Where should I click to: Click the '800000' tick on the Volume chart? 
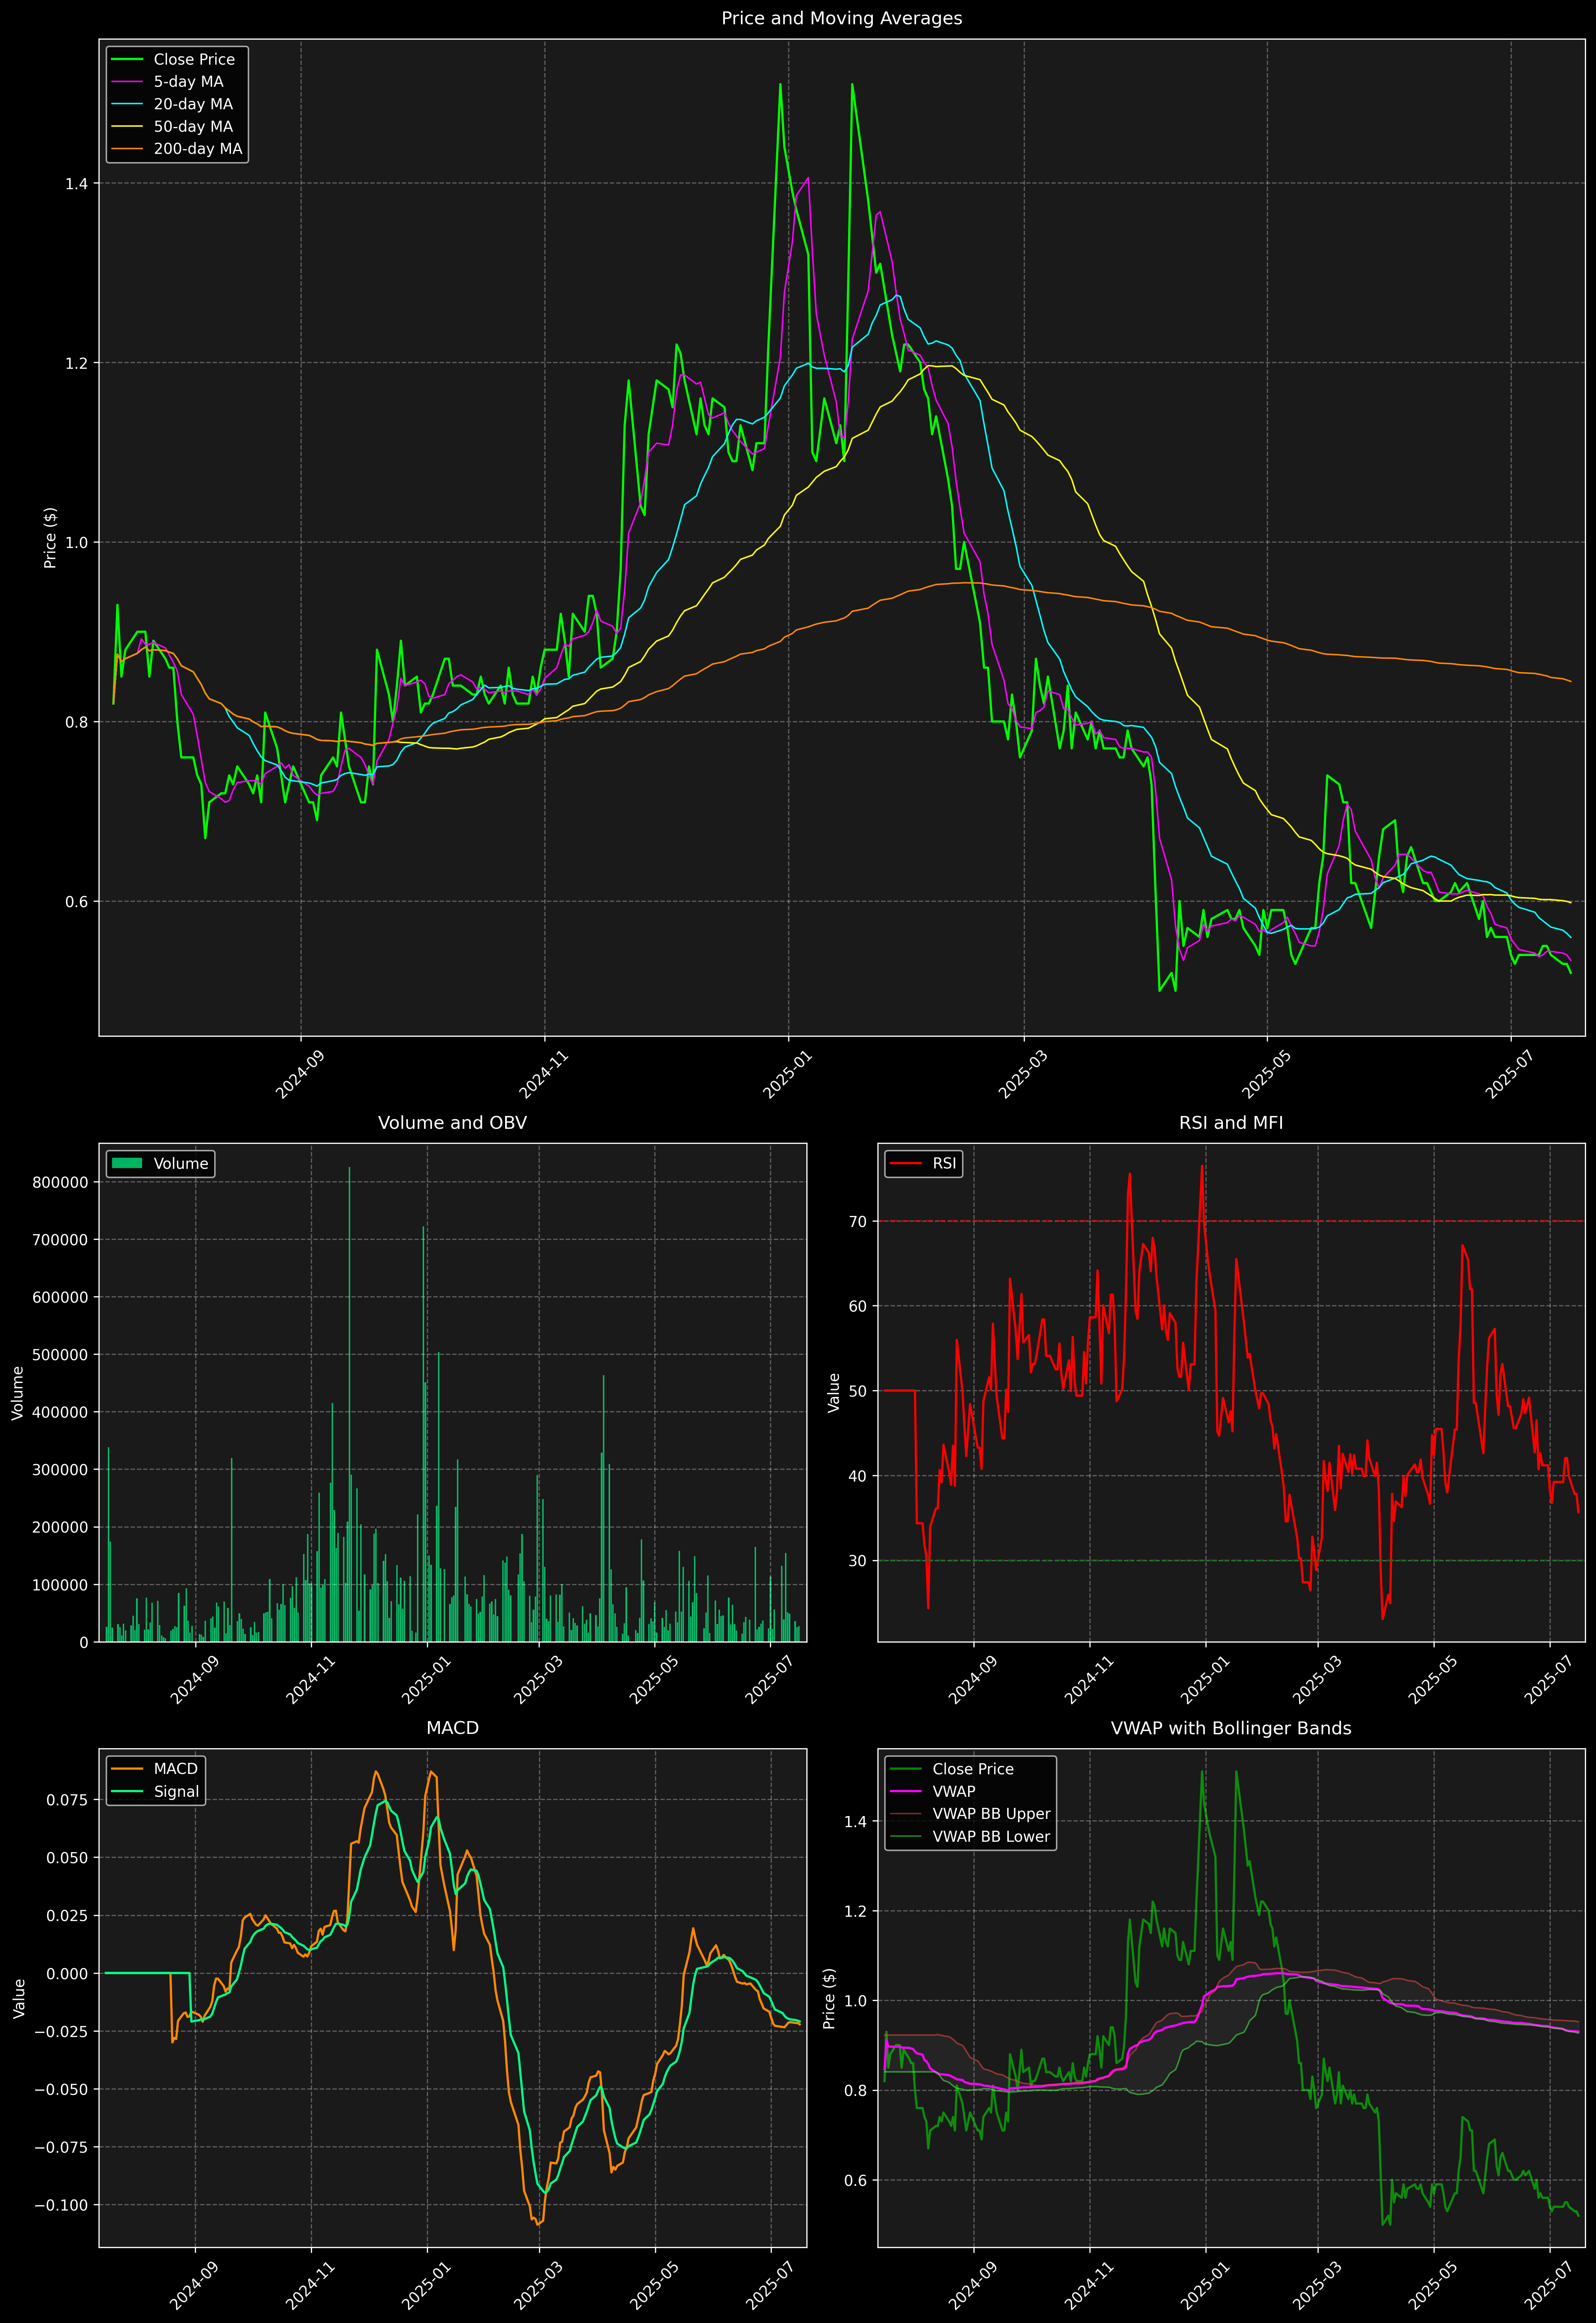pyautogui.click(x=61, y=1182)
